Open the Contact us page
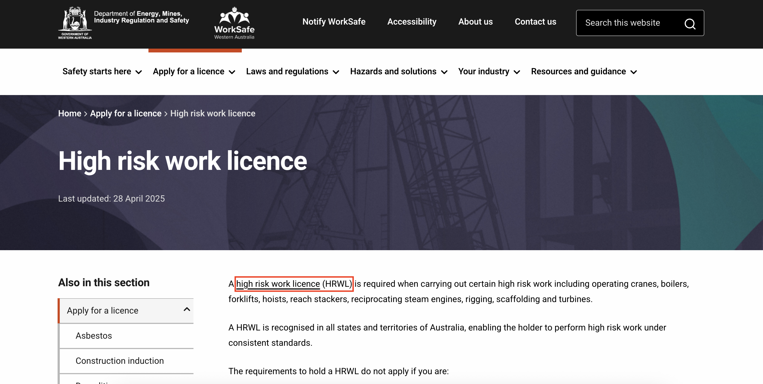Screen dimensions: 763x384 click(535, 22)
